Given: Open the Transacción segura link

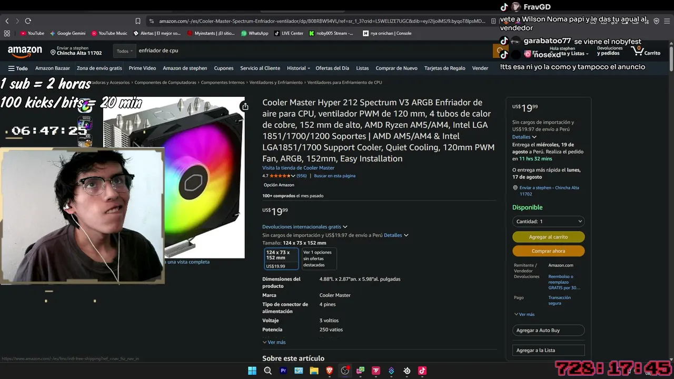Looking at the screenshot, I should pyautogui.click(x=559, y=300).
